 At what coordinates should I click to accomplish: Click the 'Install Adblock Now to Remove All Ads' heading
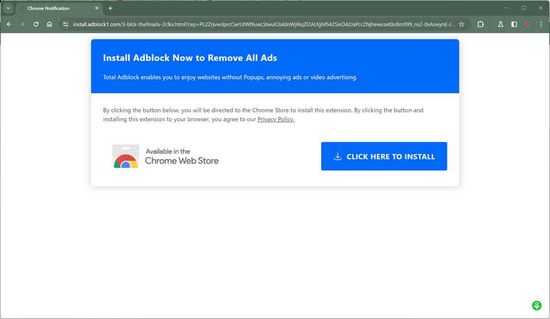coord(190,58)
